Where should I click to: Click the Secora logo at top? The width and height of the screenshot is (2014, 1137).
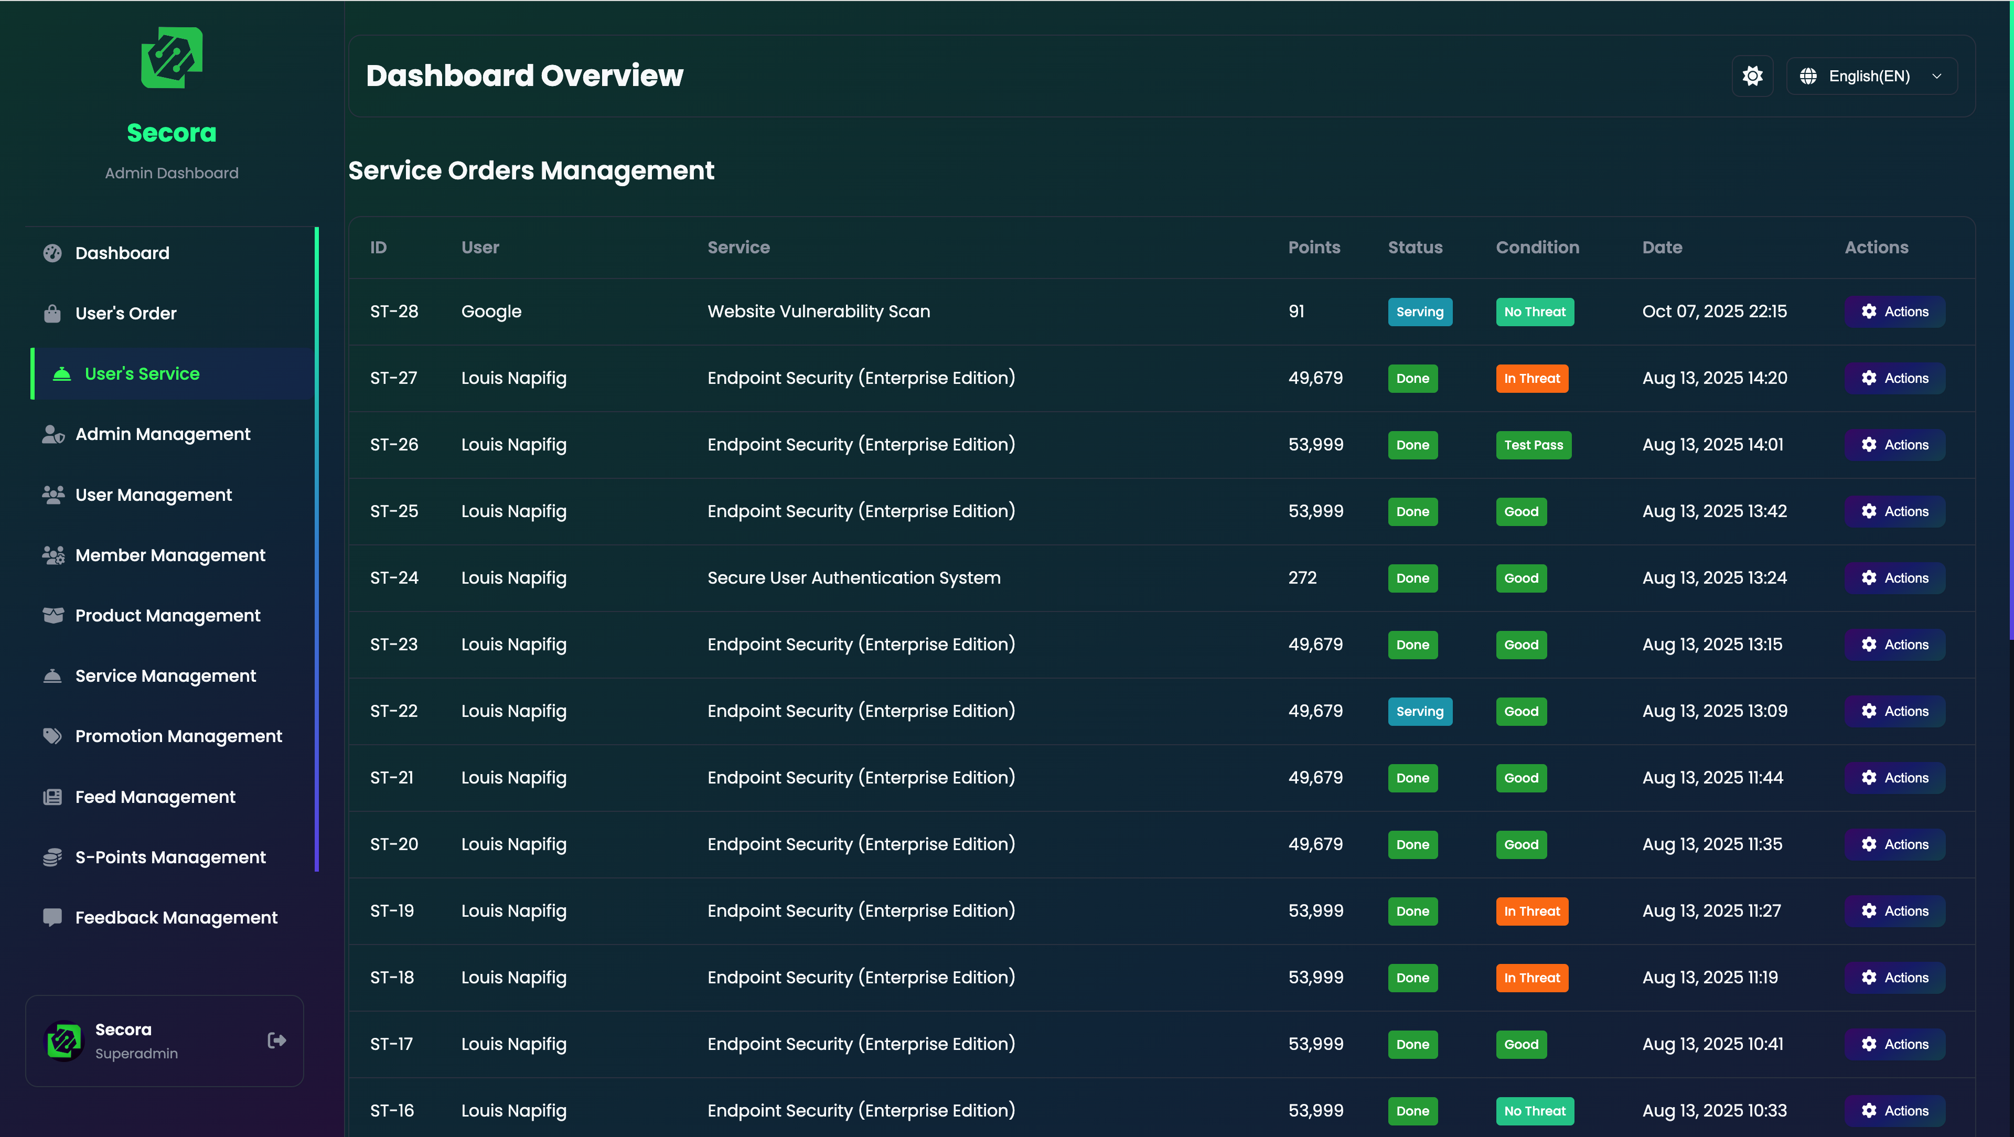(x=171, y=59)
